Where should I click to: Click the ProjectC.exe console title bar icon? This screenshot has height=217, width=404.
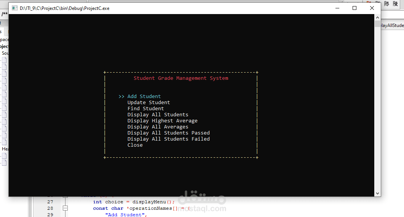point(15,8)
